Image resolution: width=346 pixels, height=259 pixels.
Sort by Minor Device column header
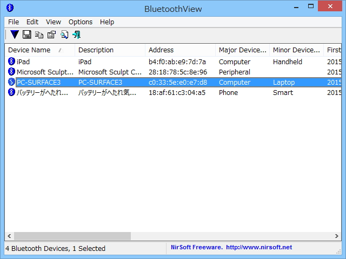coord(296,50)
